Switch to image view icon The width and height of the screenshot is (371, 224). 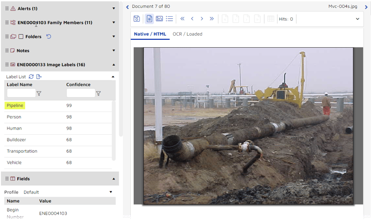click(159, 19)
